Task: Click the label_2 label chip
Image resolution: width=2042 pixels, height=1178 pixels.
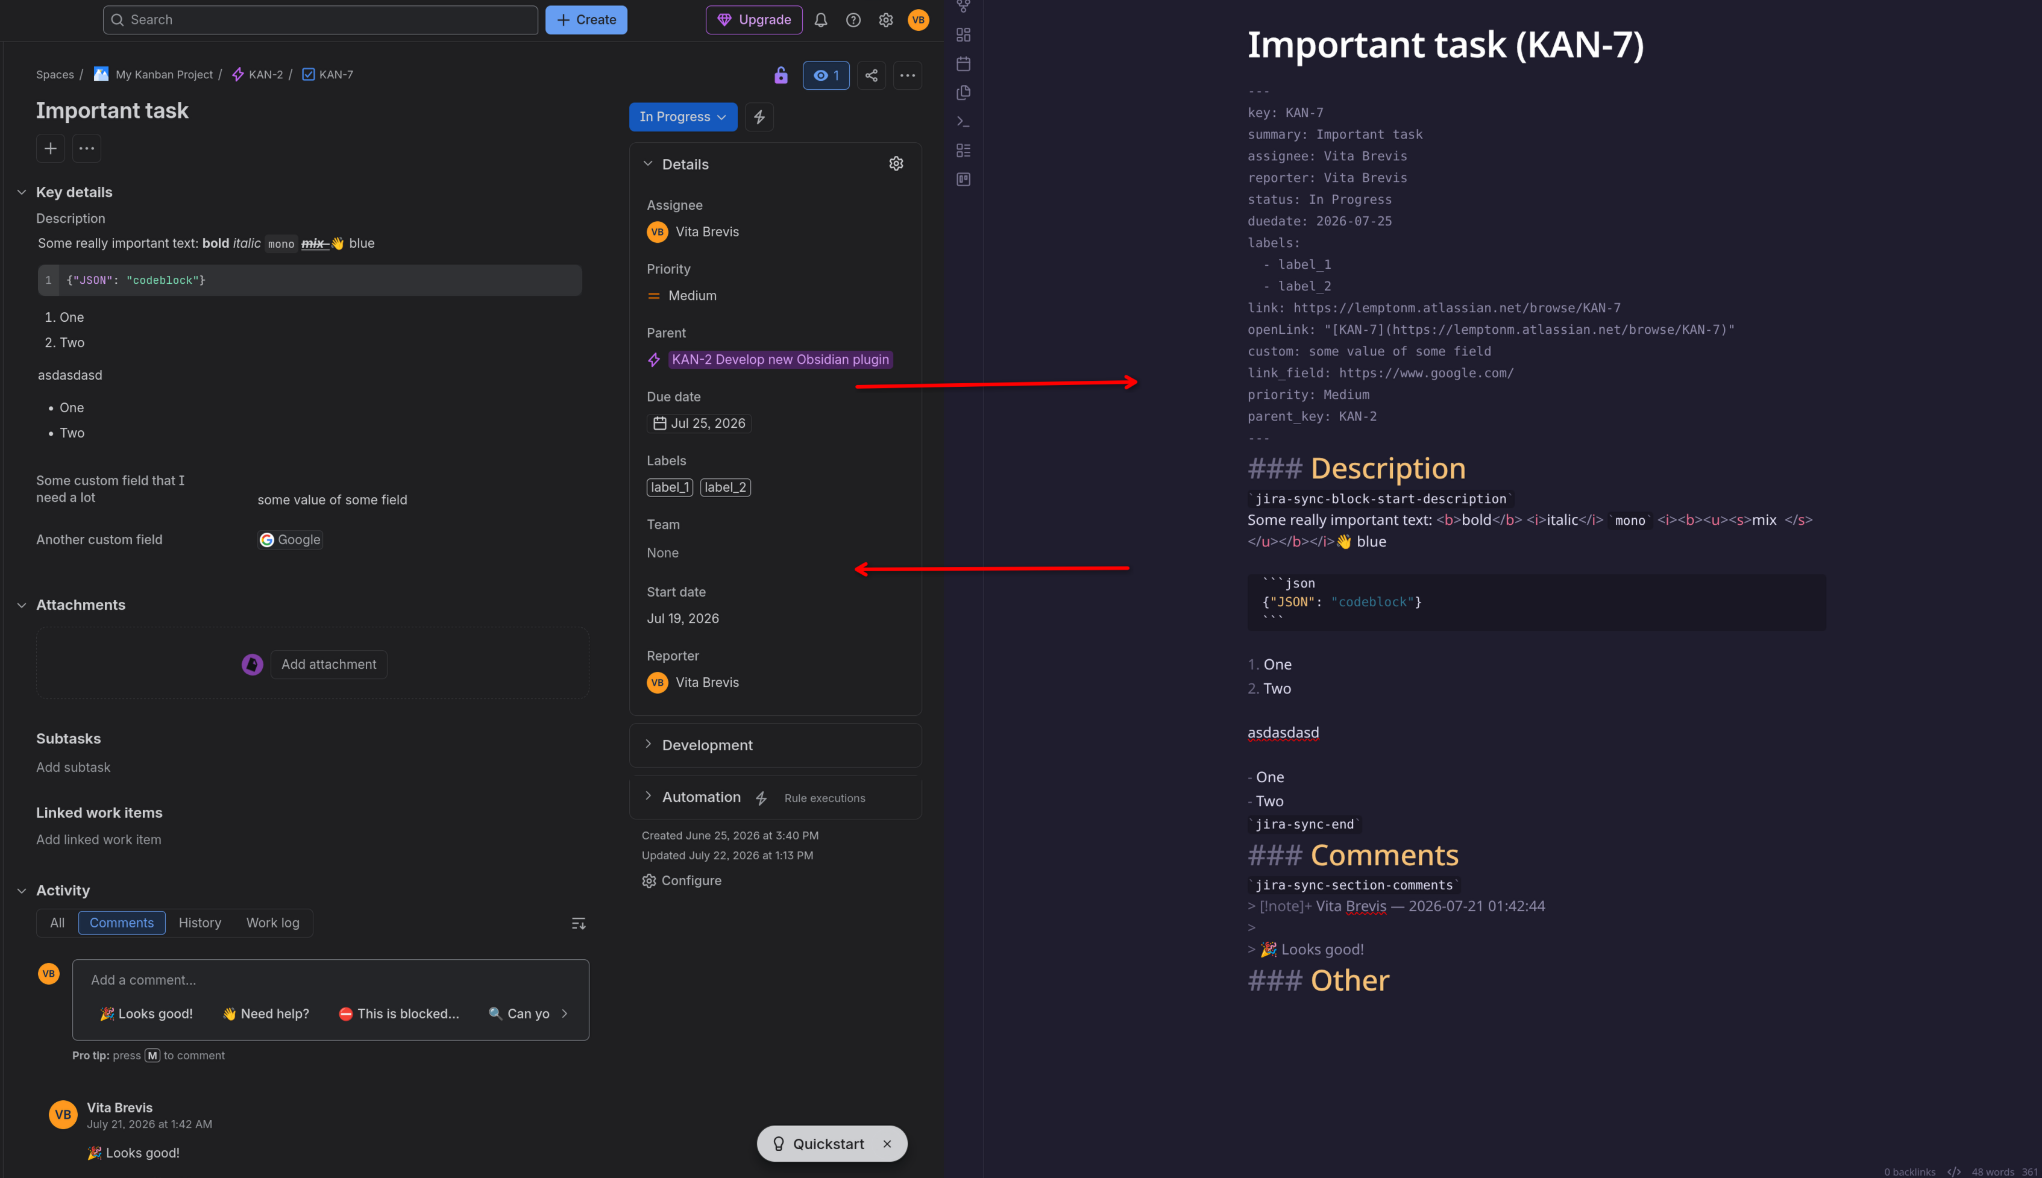Action: point(725,487)
